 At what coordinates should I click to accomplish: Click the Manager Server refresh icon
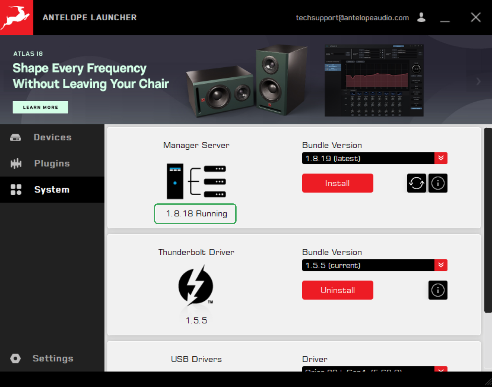point(416,183)
